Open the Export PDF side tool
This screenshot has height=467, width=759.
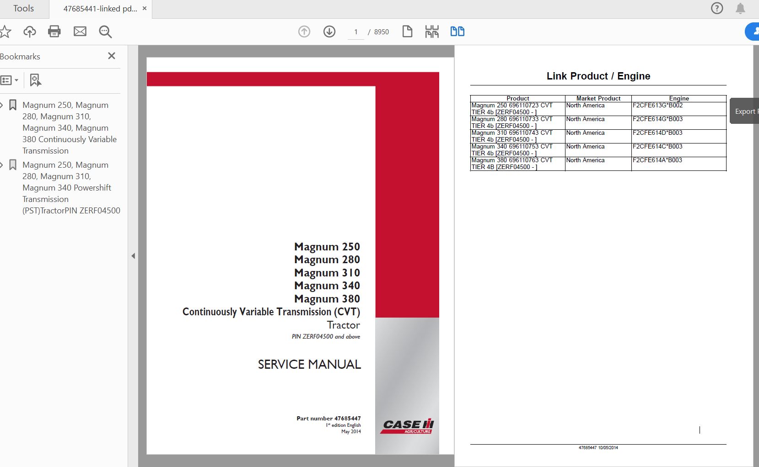coord(744,111)
